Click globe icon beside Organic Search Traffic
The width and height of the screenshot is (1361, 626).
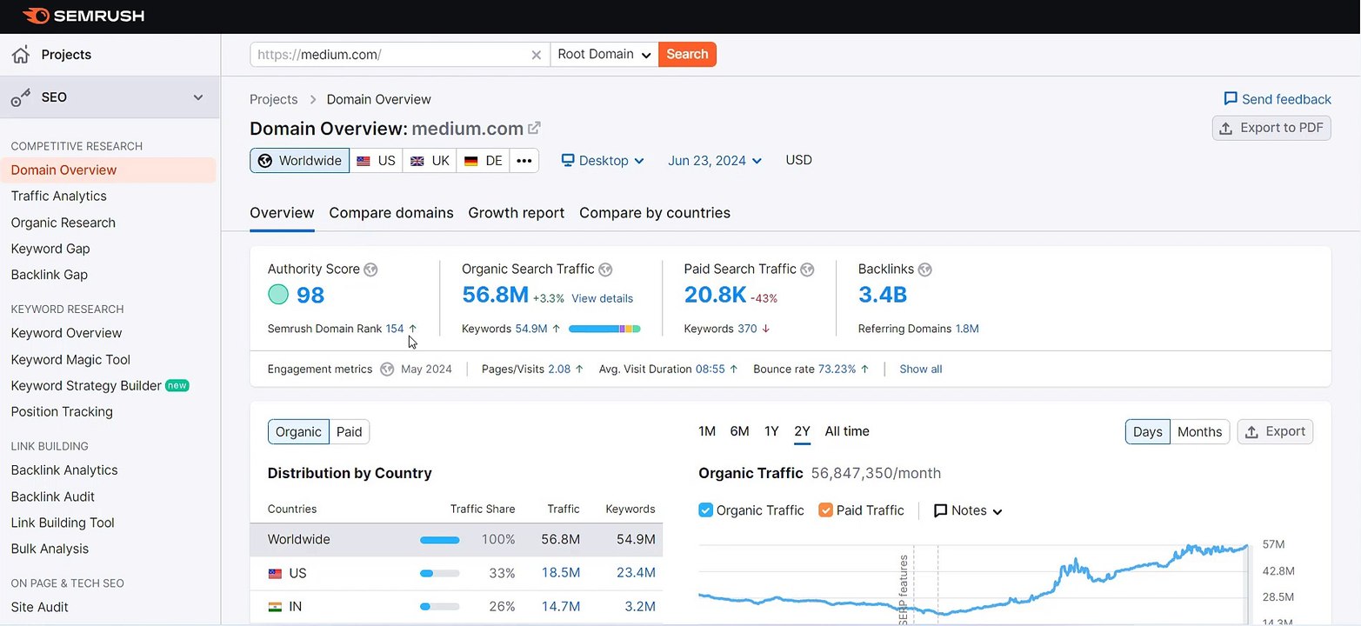(x=605, y=270)
